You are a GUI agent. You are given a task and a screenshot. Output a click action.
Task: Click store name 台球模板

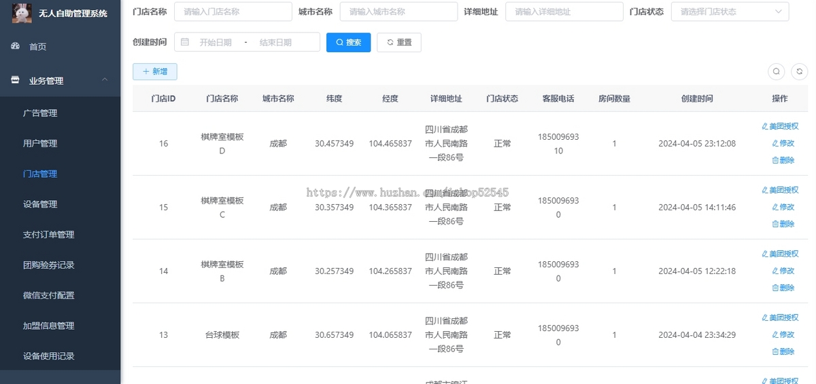222,335
